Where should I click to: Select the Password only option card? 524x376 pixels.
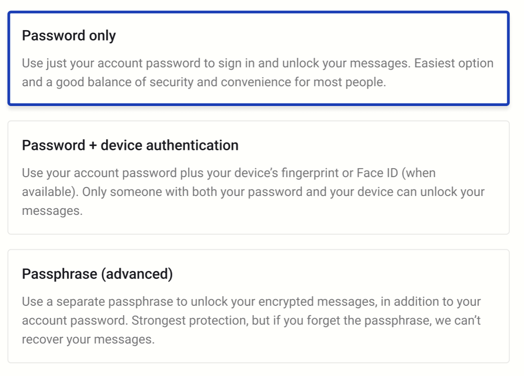point(258,58)
